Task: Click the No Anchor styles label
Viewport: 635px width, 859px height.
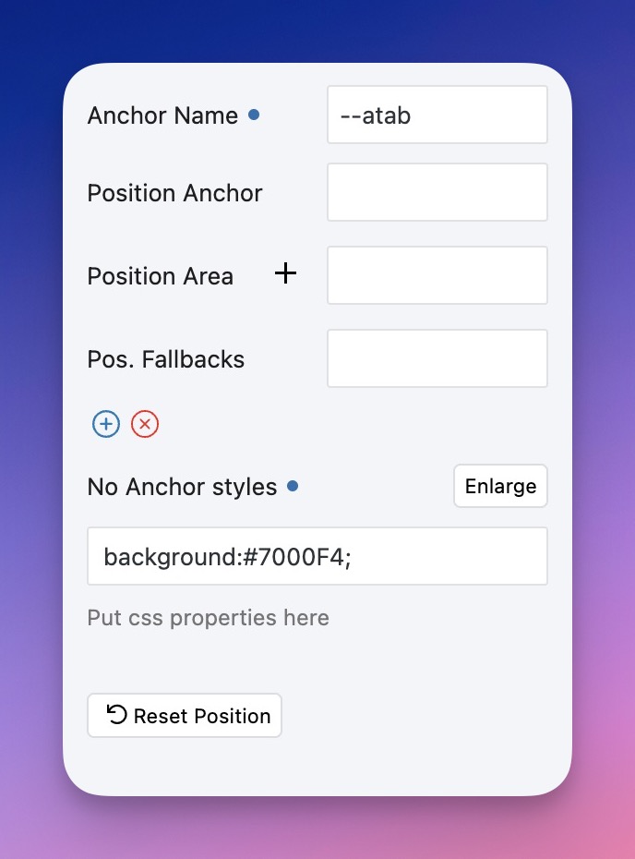Action: coord(182,487)
